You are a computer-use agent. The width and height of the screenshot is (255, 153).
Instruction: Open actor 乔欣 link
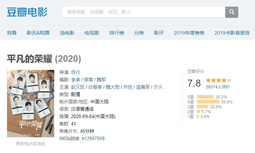128,87
